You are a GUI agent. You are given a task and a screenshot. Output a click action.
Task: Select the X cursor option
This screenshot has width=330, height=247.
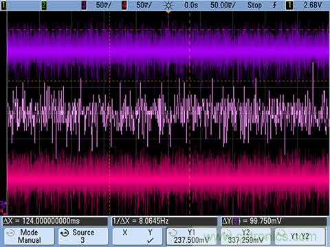125,233
